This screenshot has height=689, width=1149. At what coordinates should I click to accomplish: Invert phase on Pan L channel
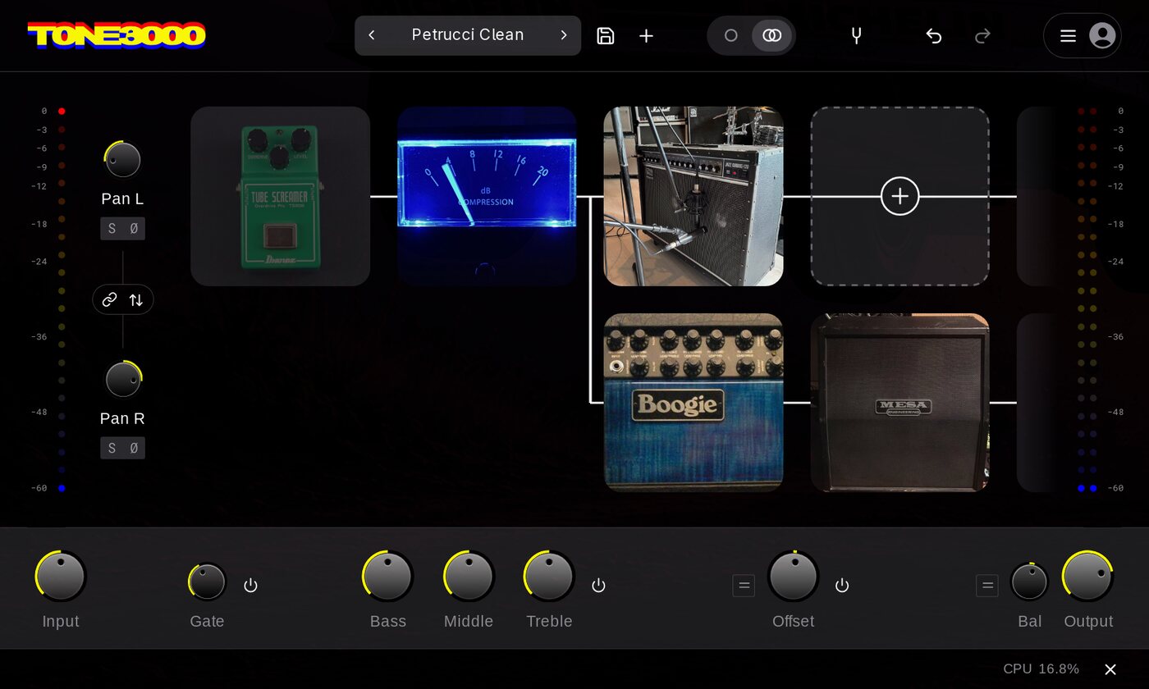coord(134,229)
